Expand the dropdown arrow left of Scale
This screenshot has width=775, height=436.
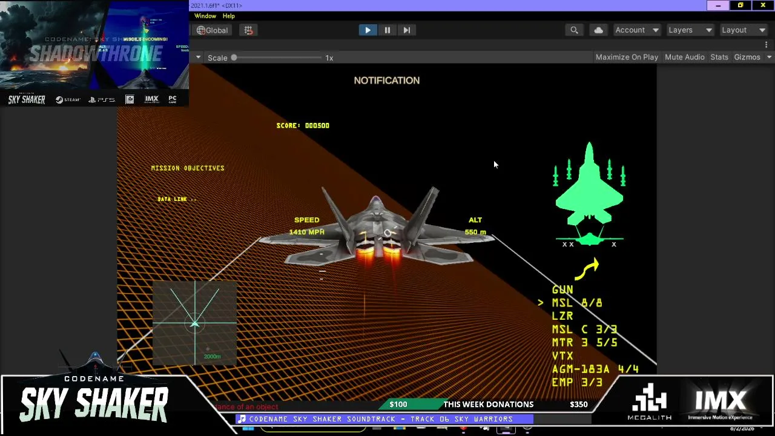point(198,58)
